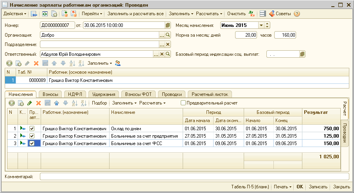
Task: Click the Номер input field
Action: coord(58,25)
